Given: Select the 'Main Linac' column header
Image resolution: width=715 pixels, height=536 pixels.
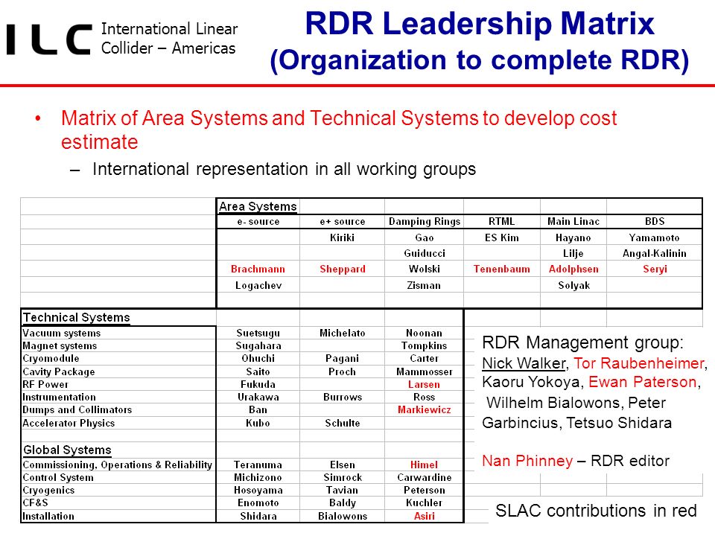Looking at the screenshot, I should click(x=573, y=222).
